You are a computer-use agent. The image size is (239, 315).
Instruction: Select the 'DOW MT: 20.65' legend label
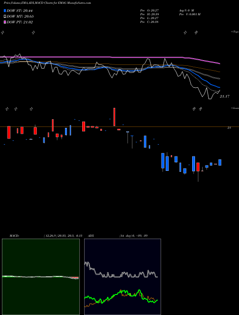[20, 17]
